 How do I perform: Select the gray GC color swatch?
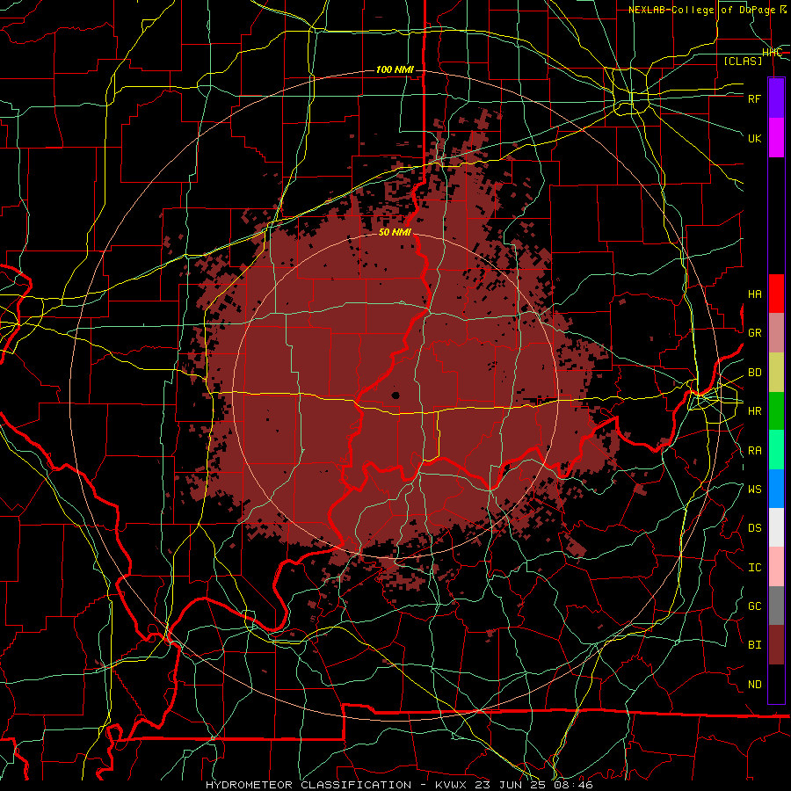coord(776,606)
